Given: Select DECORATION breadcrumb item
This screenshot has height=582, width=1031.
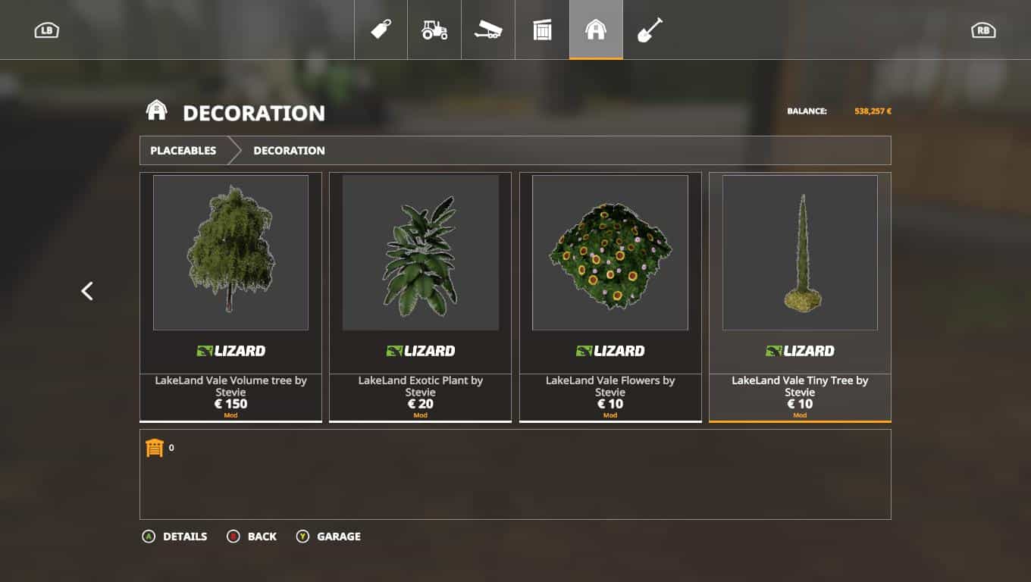Looking at the screenshot, I should (289, 151).
